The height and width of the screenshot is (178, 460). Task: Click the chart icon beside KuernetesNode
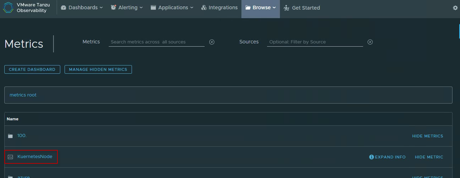(10, 157)
